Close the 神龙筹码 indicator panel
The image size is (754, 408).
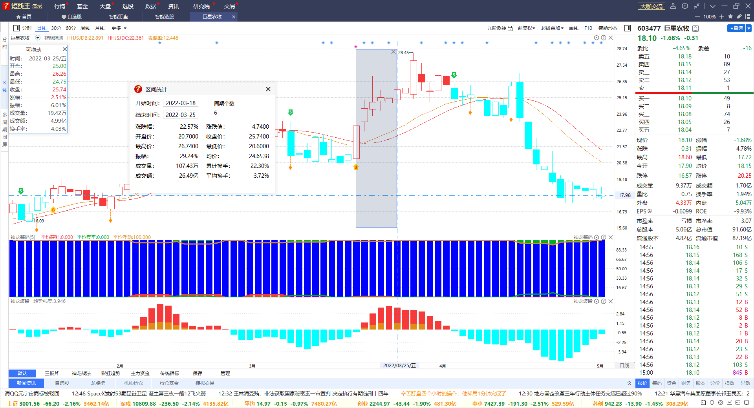click(x=611, y=237)
